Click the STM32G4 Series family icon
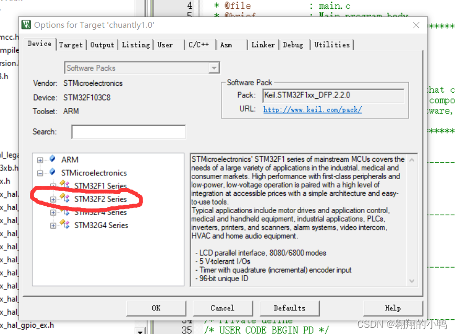 65,224
